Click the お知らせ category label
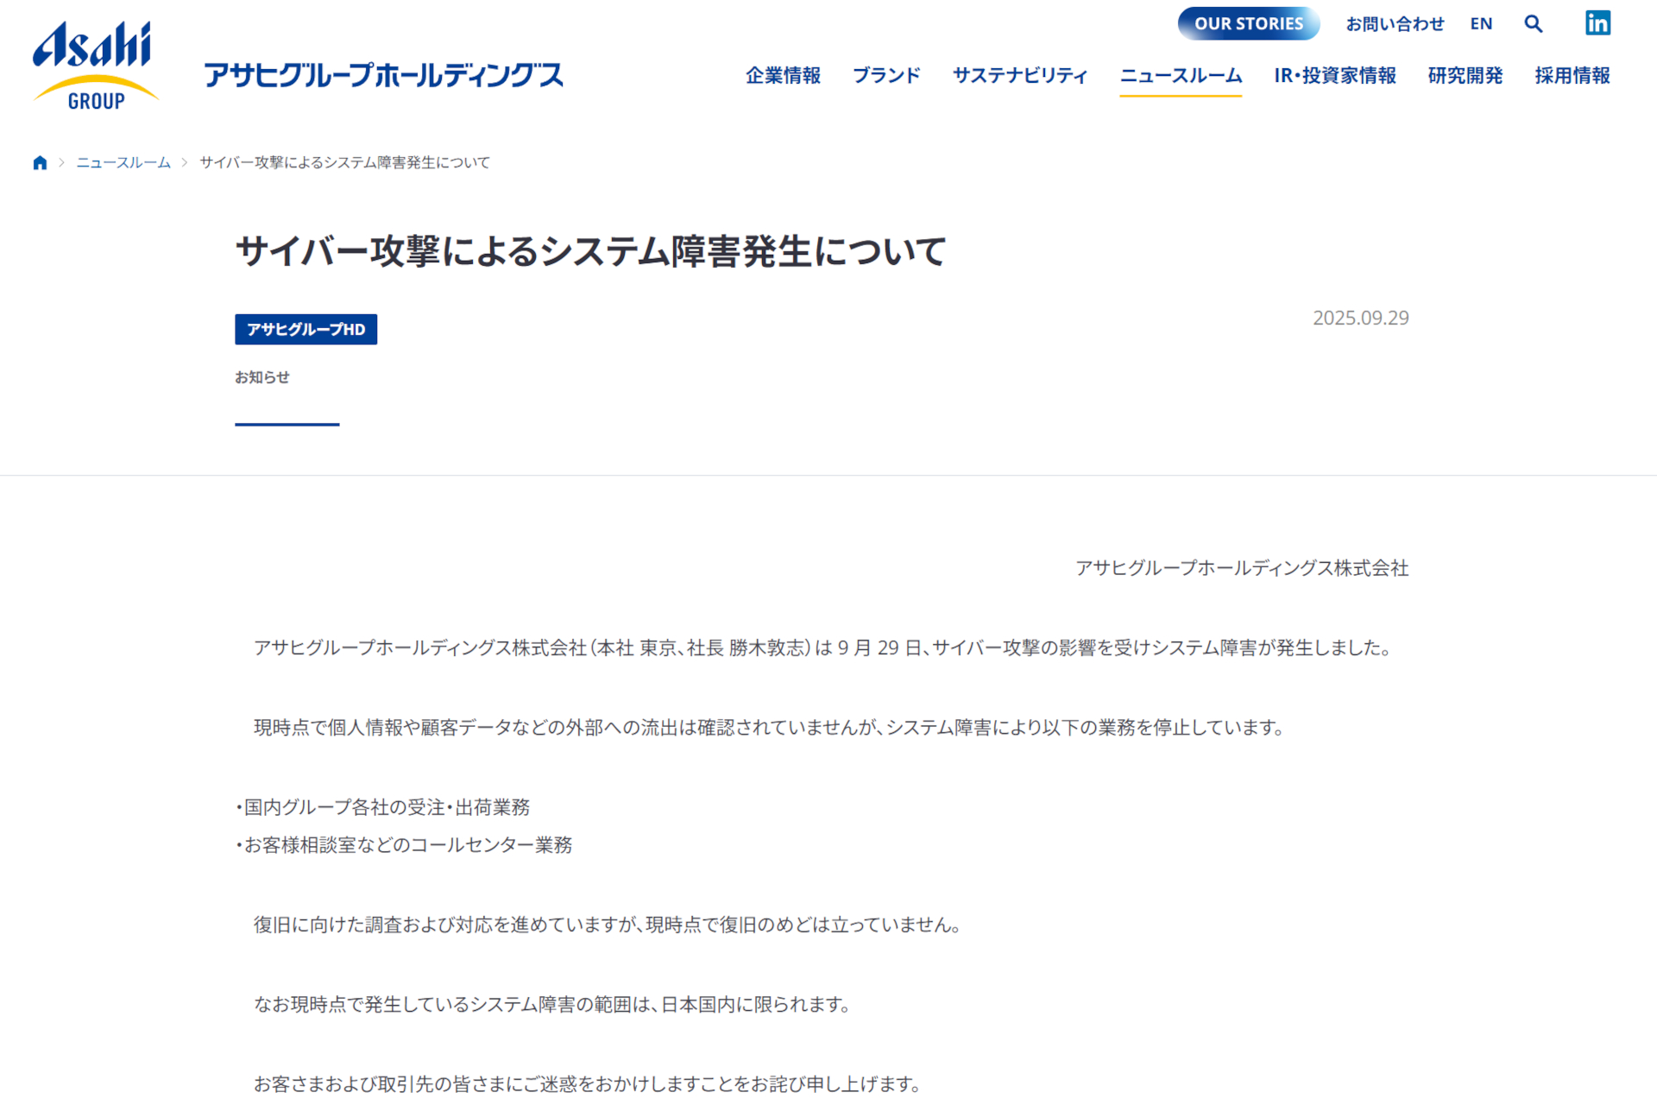 (x=262, y=377)
